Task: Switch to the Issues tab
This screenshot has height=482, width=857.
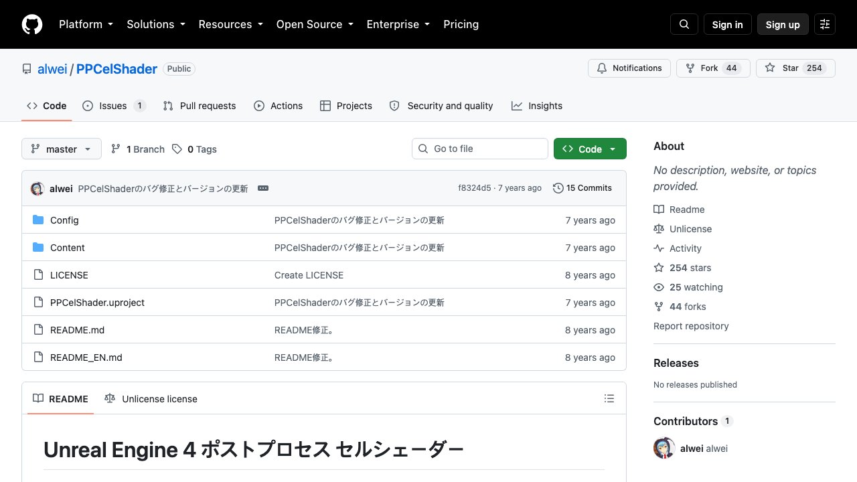Action: (114, 106)
